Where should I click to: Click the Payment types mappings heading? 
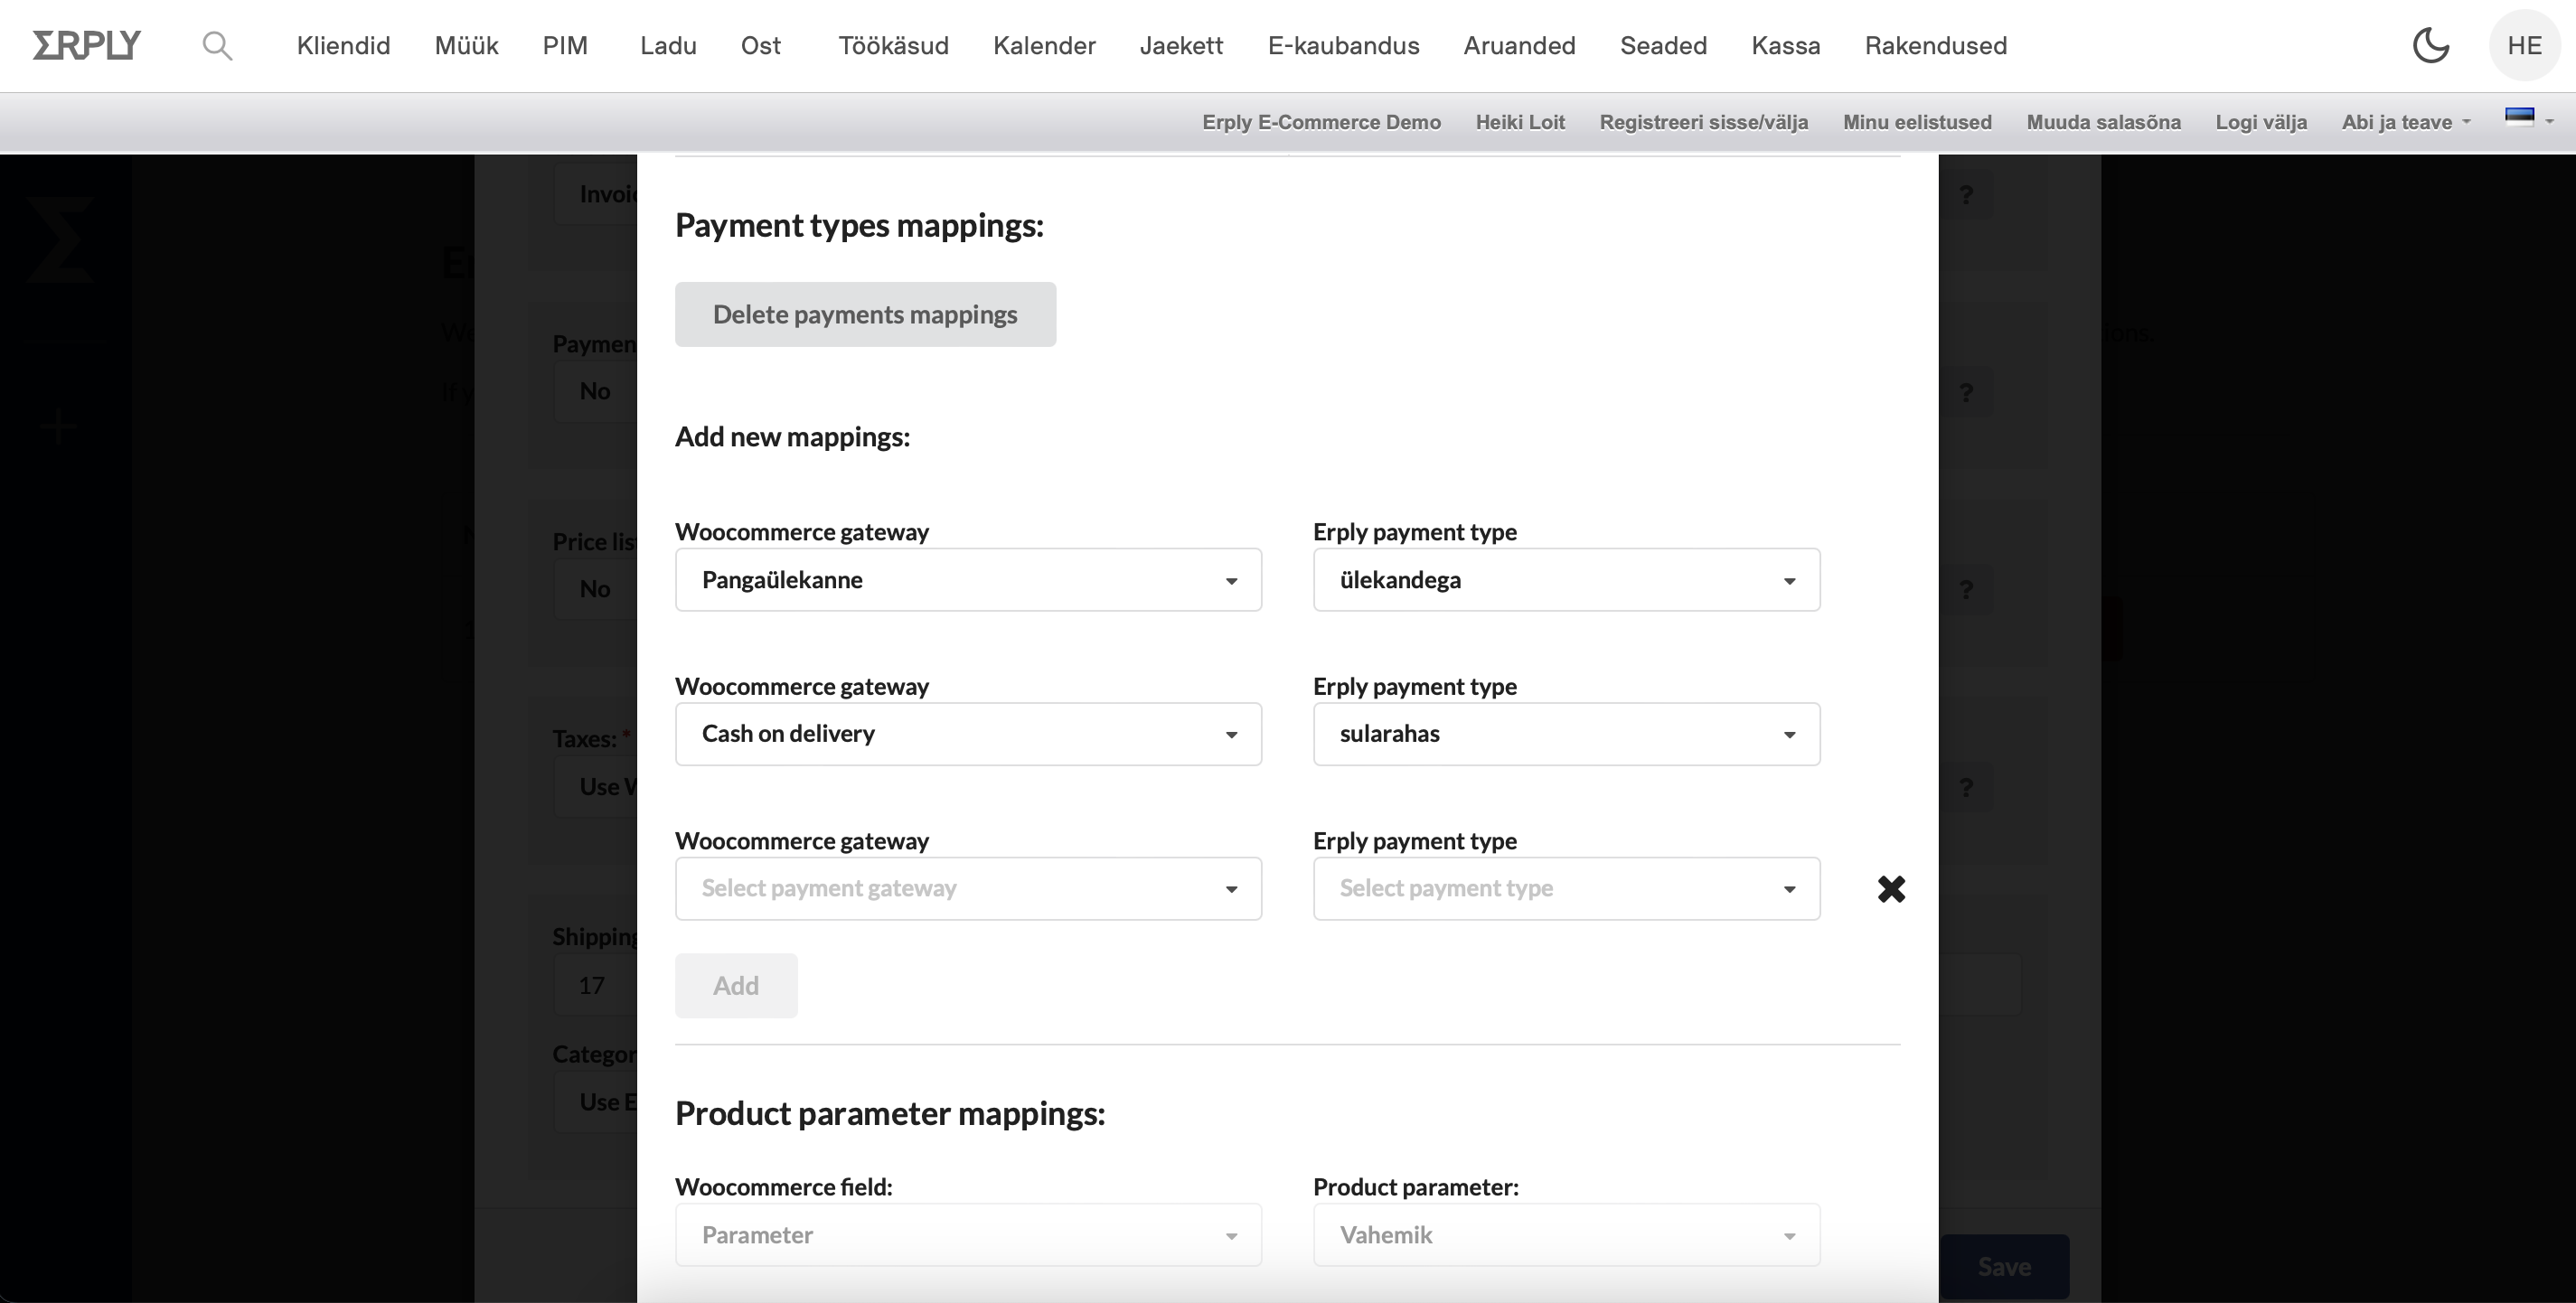click(x=859, y=225)
